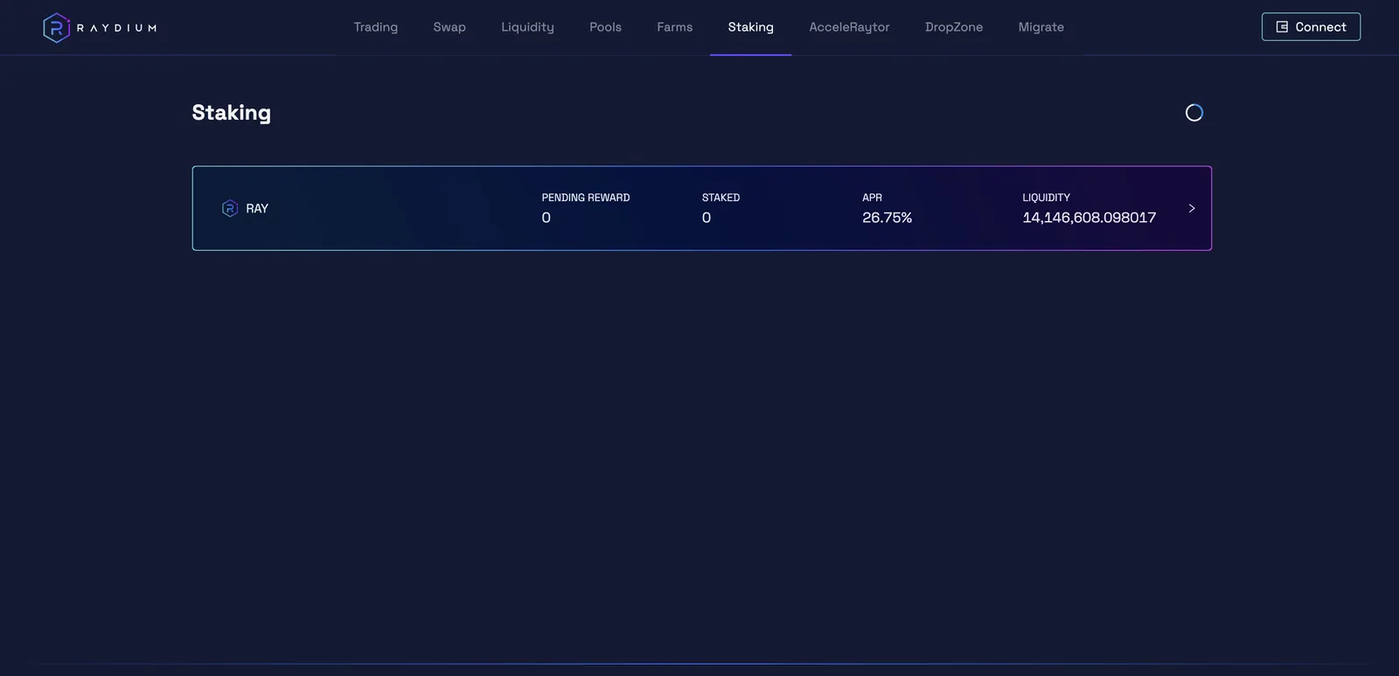Open the Migrate tab
The image size is (1399, 676).
(x=1041, y=27)
